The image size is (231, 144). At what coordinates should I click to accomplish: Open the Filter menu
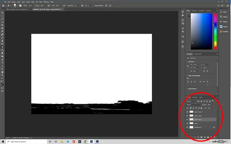pyautogui.click(x=33, y=2)
